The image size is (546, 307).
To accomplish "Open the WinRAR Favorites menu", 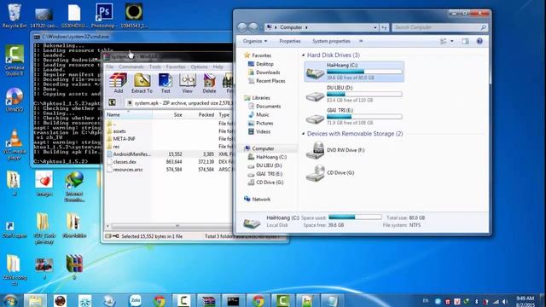I will tap(176, 67).
